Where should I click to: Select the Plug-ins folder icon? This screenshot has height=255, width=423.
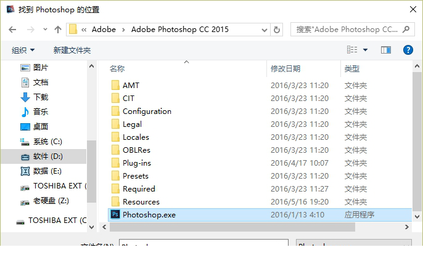[x=115, y=163]
